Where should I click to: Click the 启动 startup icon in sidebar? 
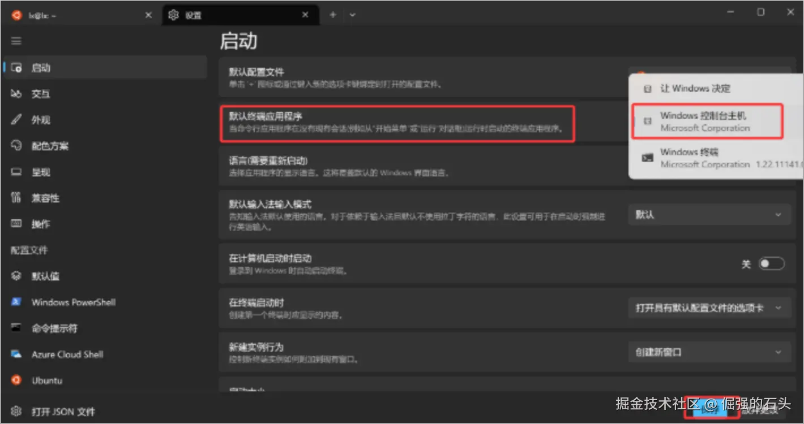click(x=16, y=68)
